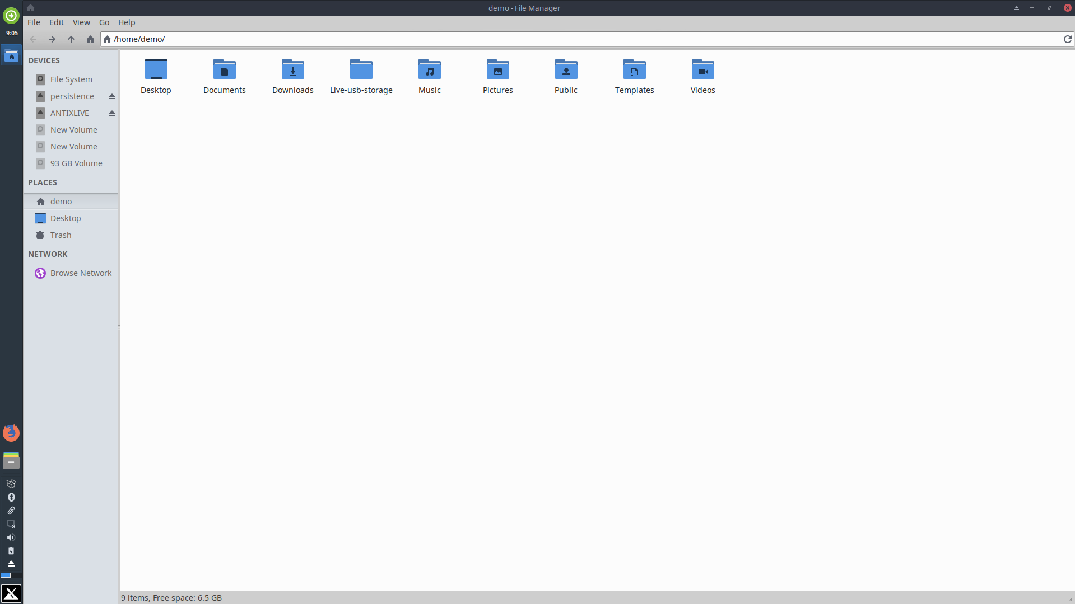This screenshot has width=1075, height=604.
Task: Select demo in Places
Action: tap(71, 202)
